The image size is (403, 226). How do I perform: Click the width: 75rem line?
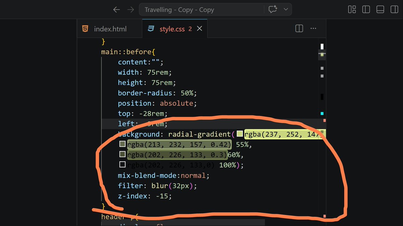click(145, 72)
